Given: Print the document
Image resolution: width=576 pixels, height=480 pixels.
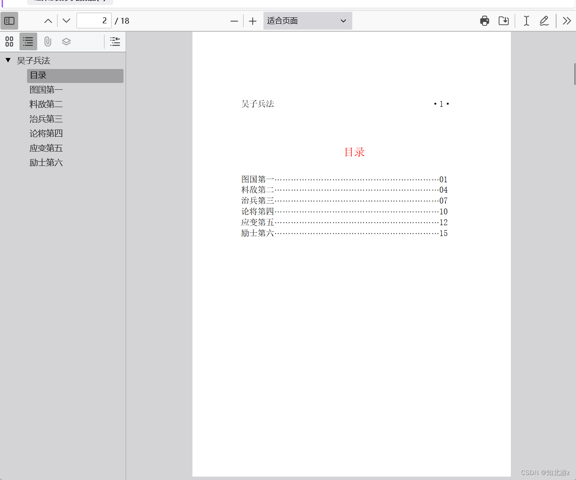Looking at the screenshot, I should [x=485, y=21].
